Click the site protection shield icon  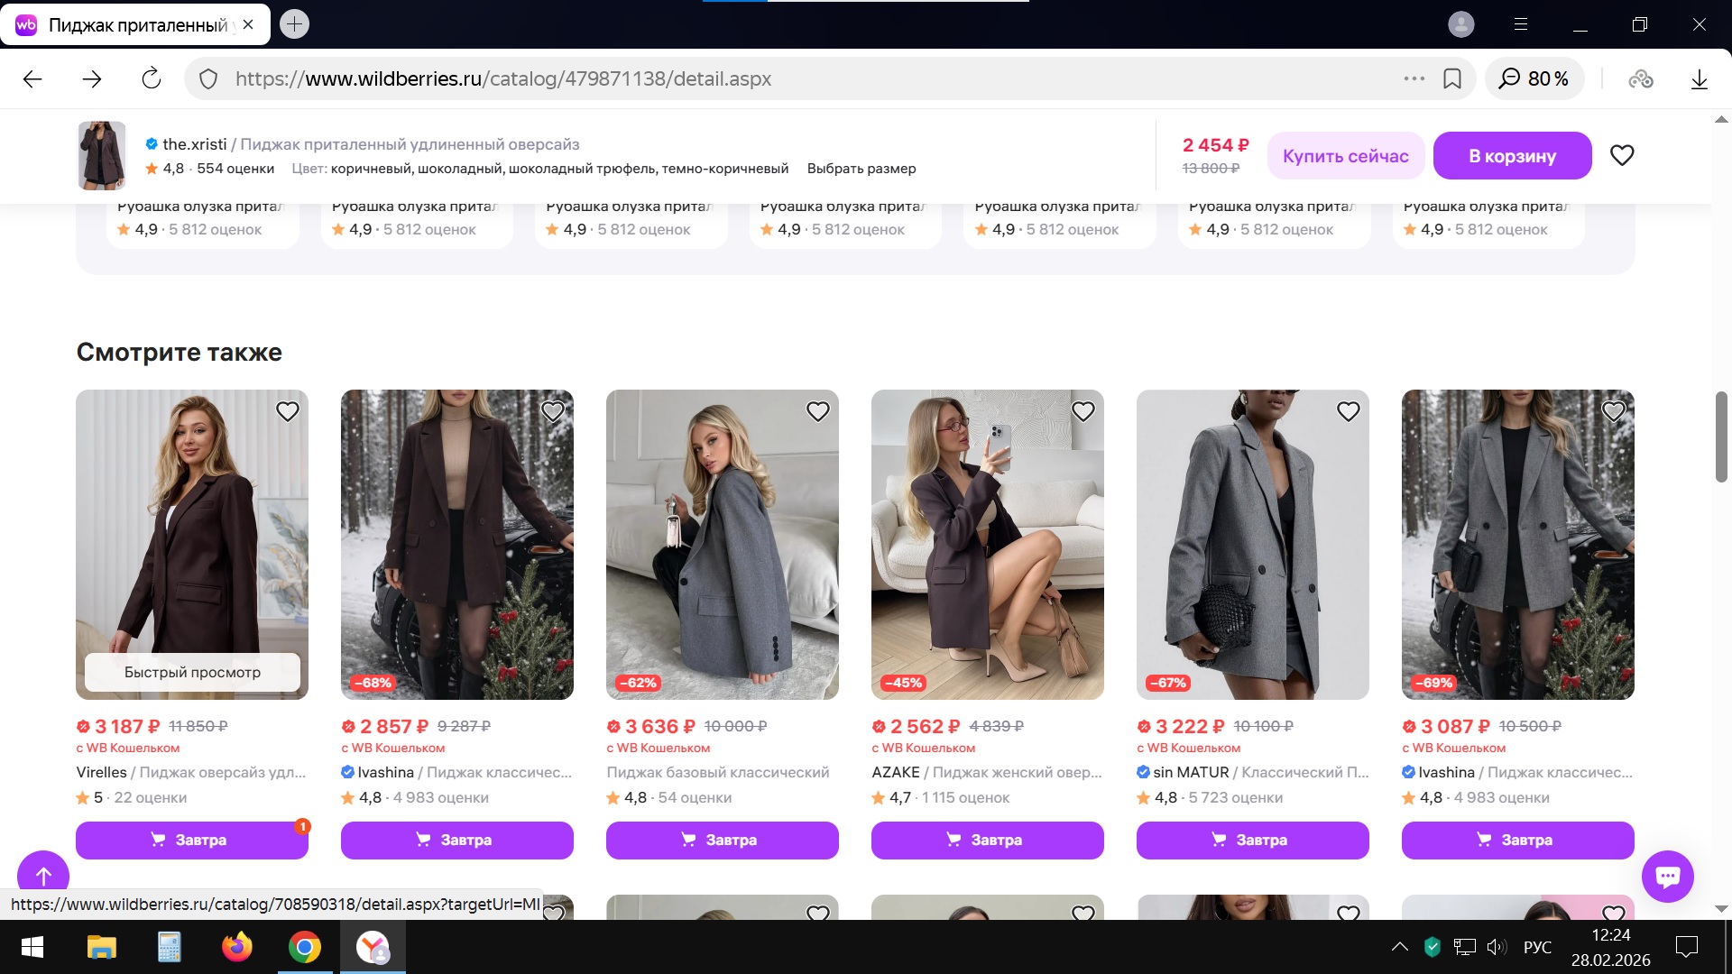click(x=208, y=79)
